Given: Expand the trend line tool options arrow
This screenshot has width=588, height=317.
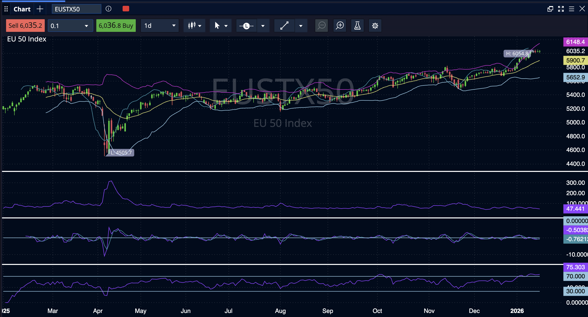Looking at the screenshot, I should pos(301,26).
